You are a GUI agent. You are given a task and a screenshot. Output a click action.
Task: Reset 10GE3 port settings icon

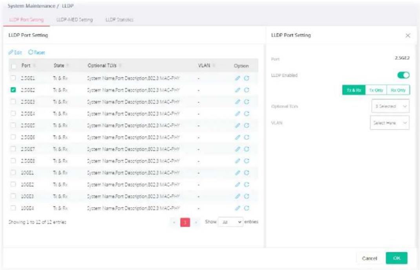[247, 196]
